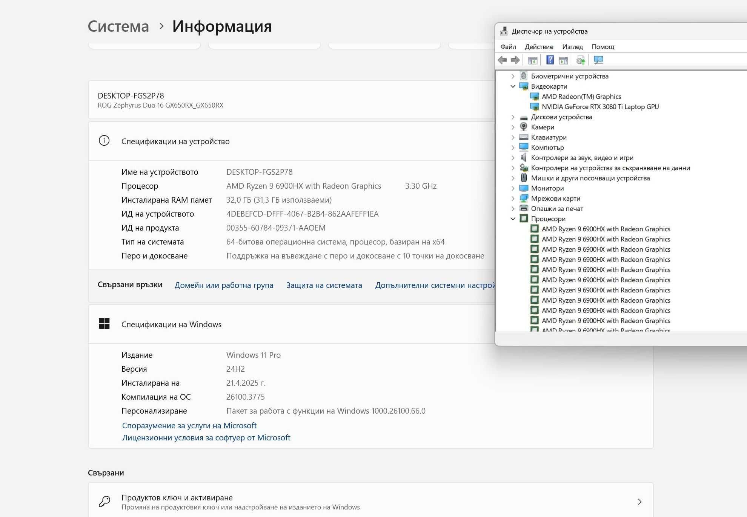The width and height of the screenshot is (747, 517).
Task: Open Защита на системата link
Action: (324, 285)
